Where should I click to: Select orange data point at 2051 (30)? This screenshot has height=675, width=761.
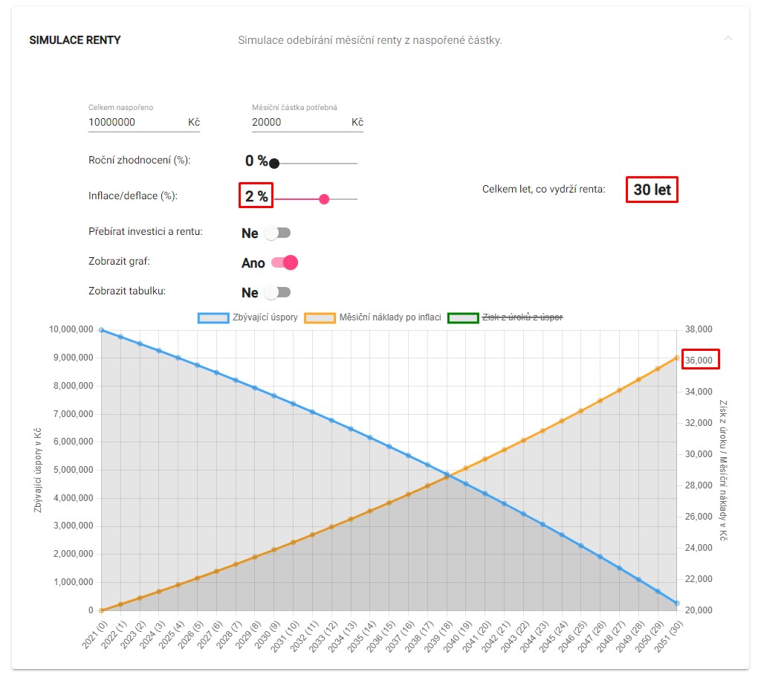[x=676, y=358]
